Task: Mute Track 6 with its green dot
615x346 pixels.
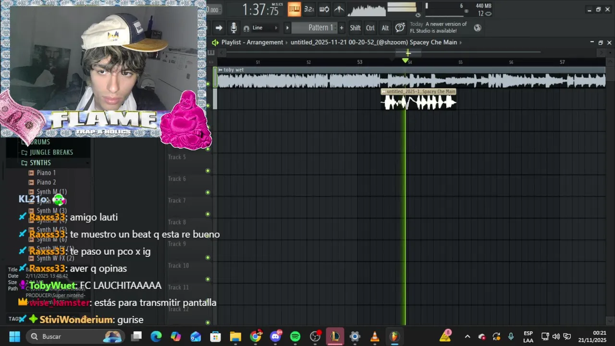Action: [208, 192]
